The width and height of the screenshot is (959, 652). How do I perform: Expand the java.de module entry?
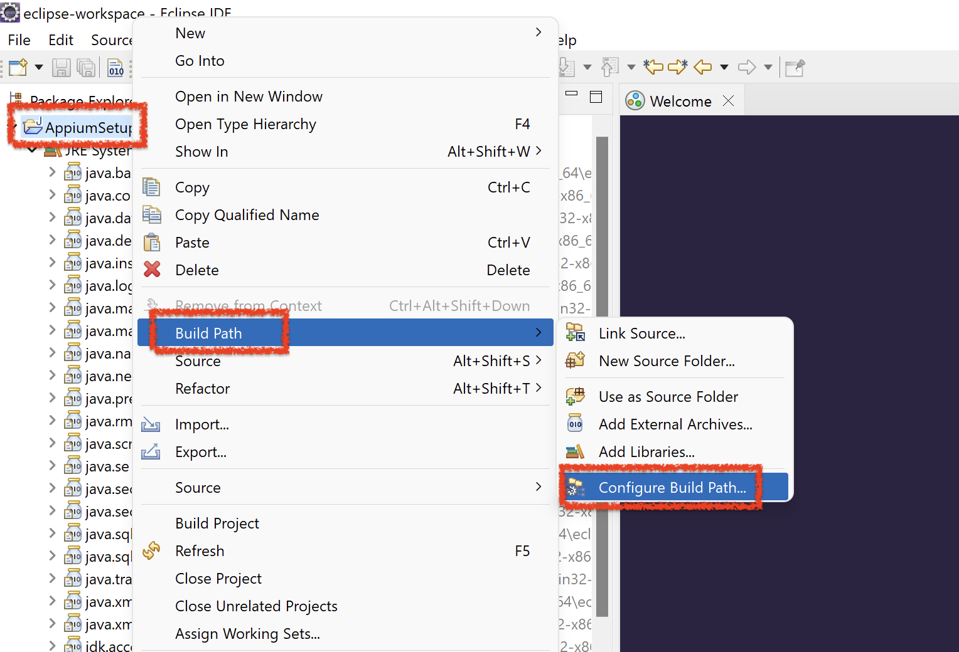(x=52, y=239)
